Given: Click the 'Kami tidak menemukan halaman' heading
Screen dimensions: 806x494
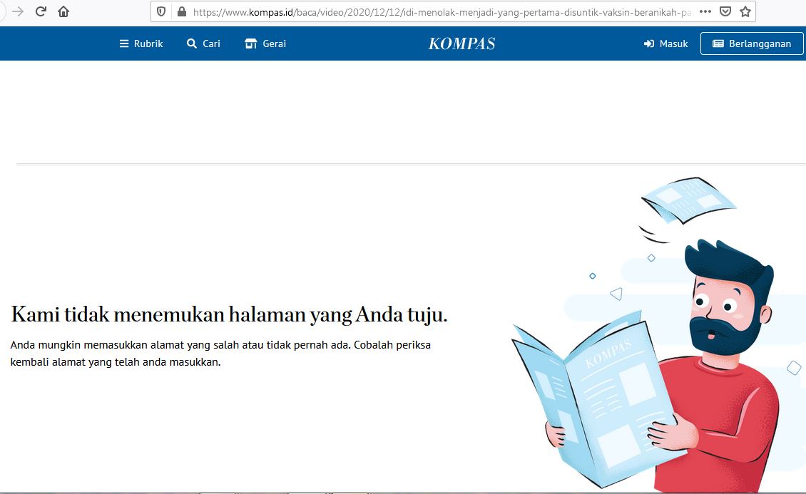Looking at the screenshot, I should (229, 314).
